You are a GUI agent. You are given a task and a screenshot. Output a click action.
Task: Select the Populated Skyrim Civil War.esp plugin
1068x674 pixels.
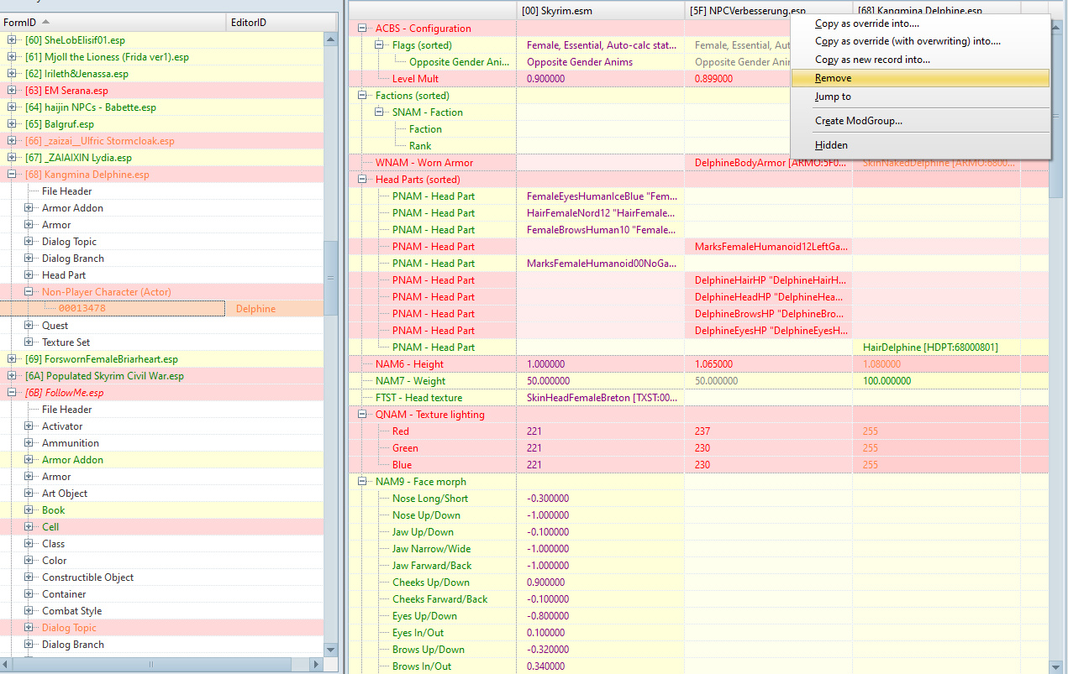coord(104,376)
